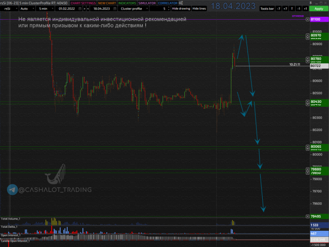Viewport: 329px width, 247px height.
Task: Select the purple 'отмена' line caption
Action: click(298, 16)
